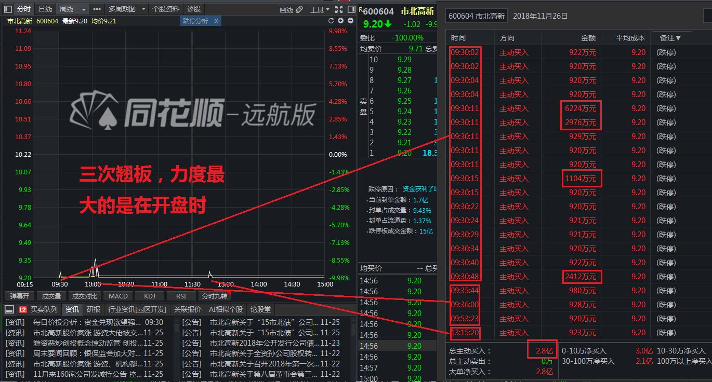Open the AI相似个股 tab
The image size is (712, 382).
coord(226,310)
